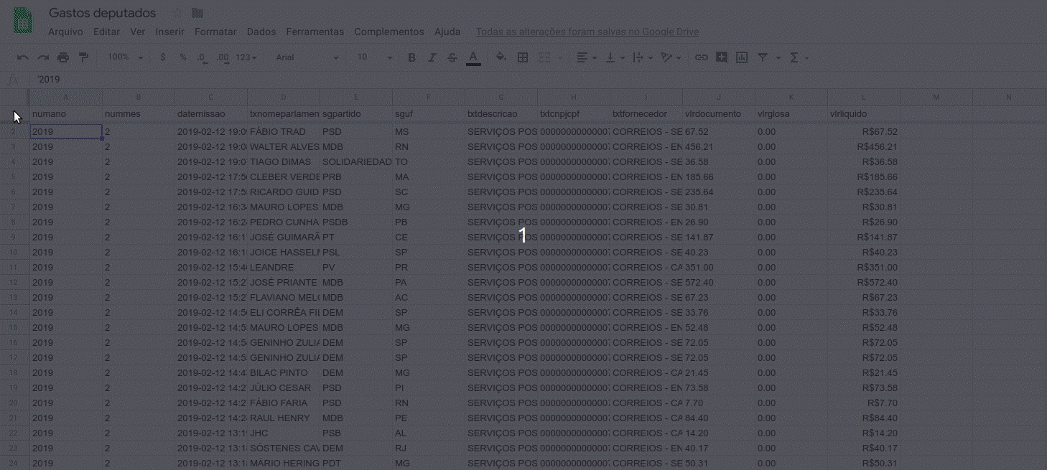Insert a link using the chain icon
Viewport: 1047px width, 470px height.
[x=701, y=57]
